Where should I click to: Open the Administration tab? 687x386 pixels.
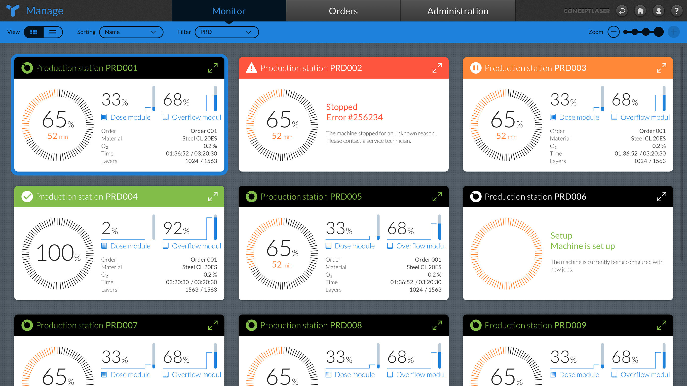(x=458, y=11)
